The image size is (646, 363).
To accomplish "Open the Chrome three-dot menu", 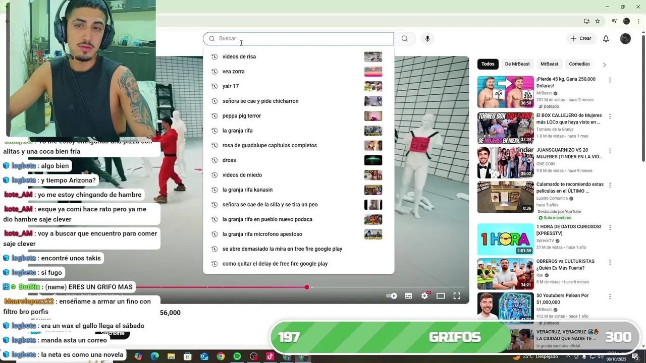I will pos(638,21).
